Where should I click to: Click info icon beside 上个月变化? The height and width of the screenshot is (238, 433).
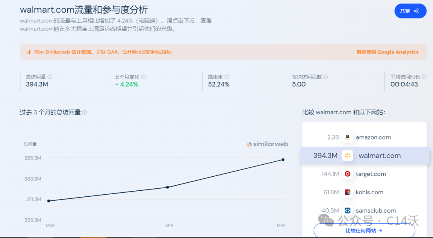(143, 77)
